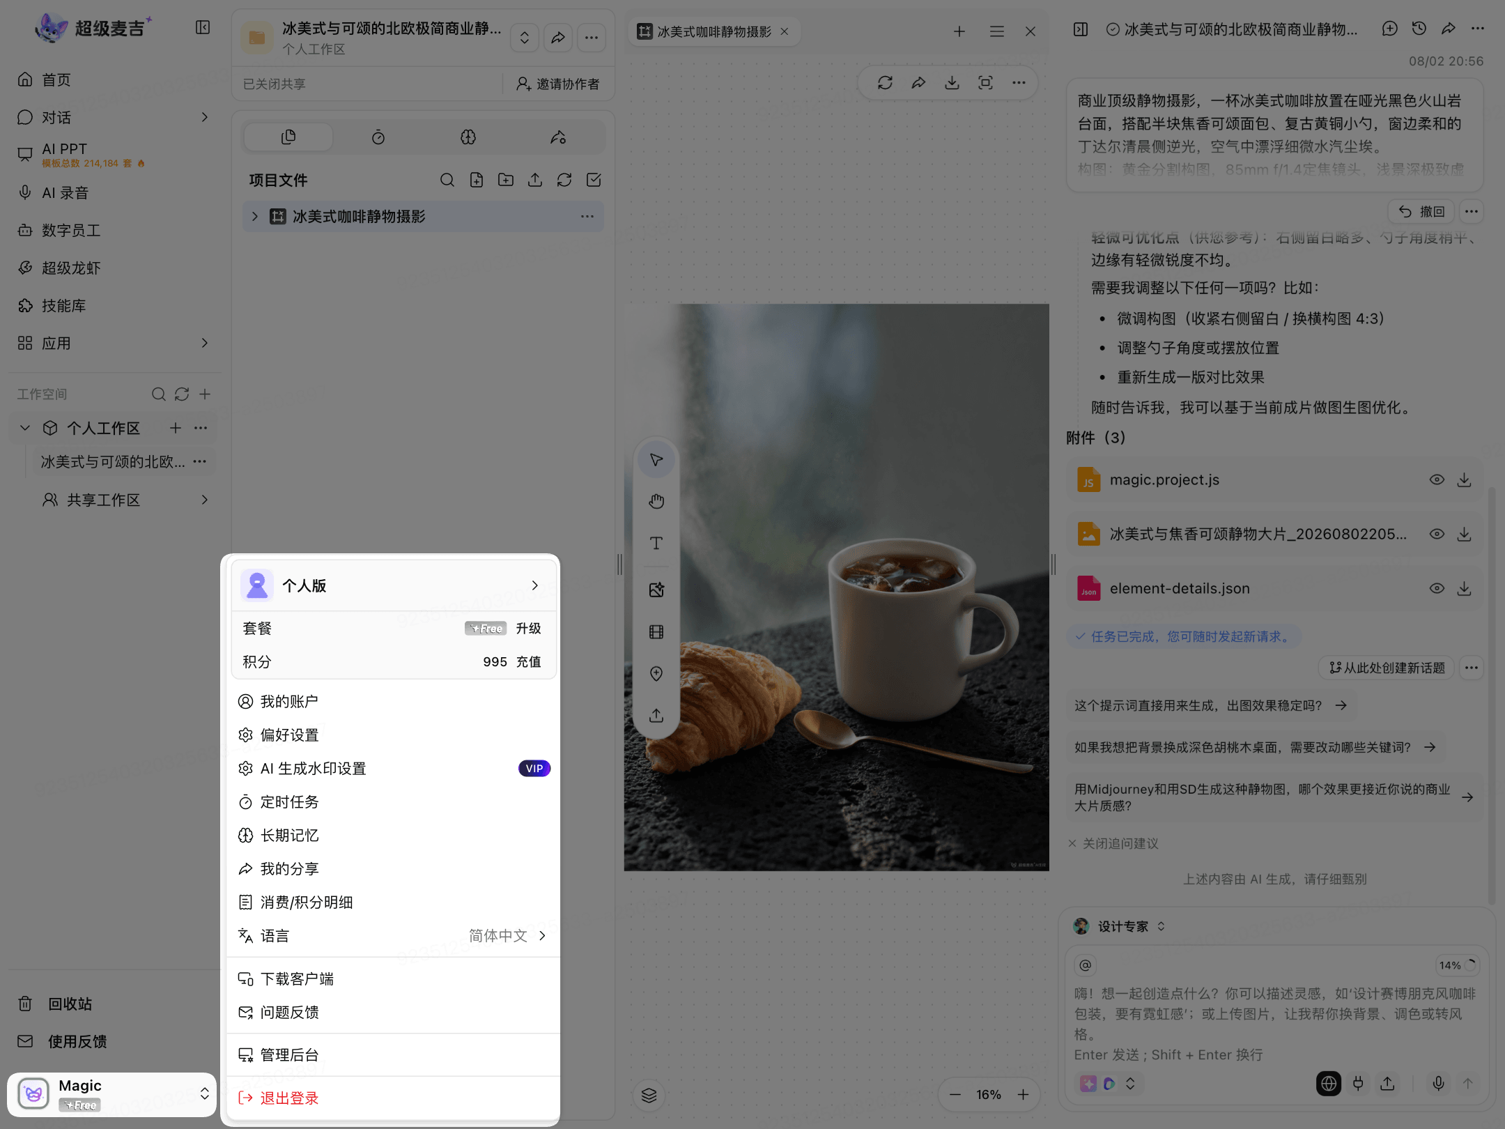The width and height of the screenshot is (1505, 1129).
Task: Refresh the canvas using the top reload icon
Action: 885,83
